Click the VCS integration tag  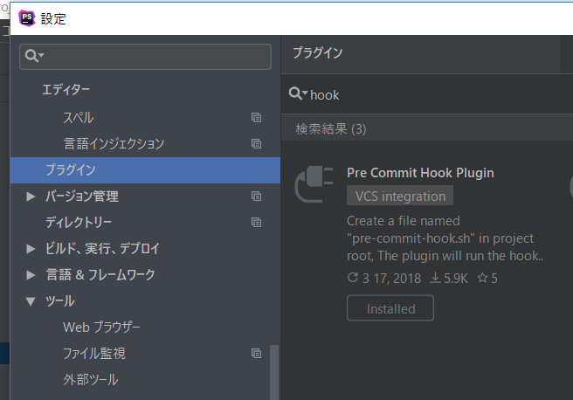(400, 196)
